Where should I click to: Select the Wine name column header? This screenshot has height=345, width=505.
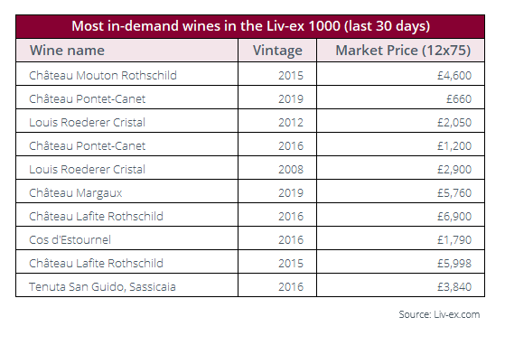click(x=126, y=51)
